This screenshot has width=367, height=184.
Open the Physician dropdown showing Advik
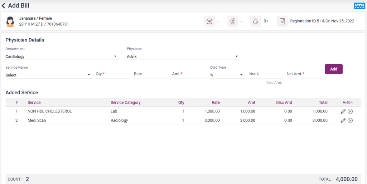[237, 56]
